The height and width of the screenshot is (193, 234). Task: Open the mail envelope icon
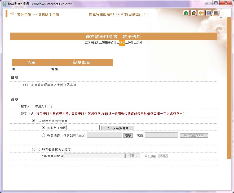208,12
